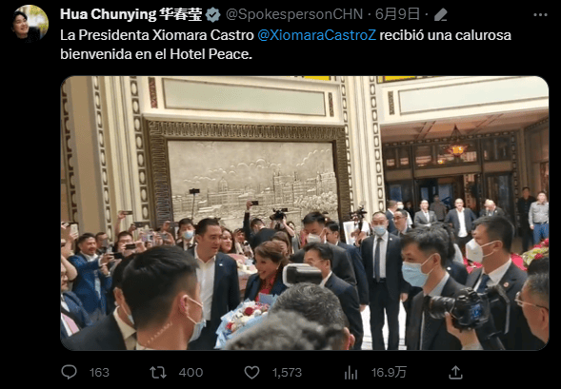Click the 16.9万 views count
561x389 pixels.
tap(389, 373)
